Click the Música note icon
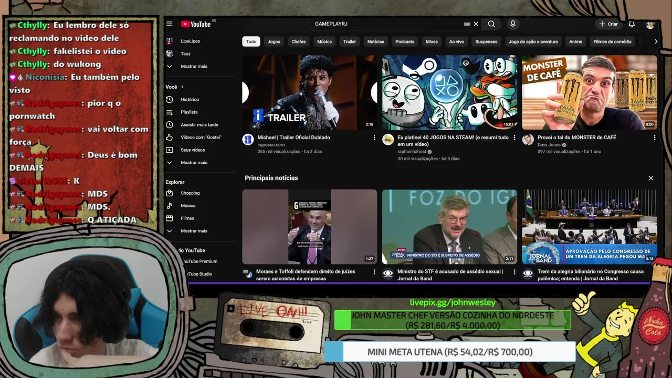 tap(170, 205)
